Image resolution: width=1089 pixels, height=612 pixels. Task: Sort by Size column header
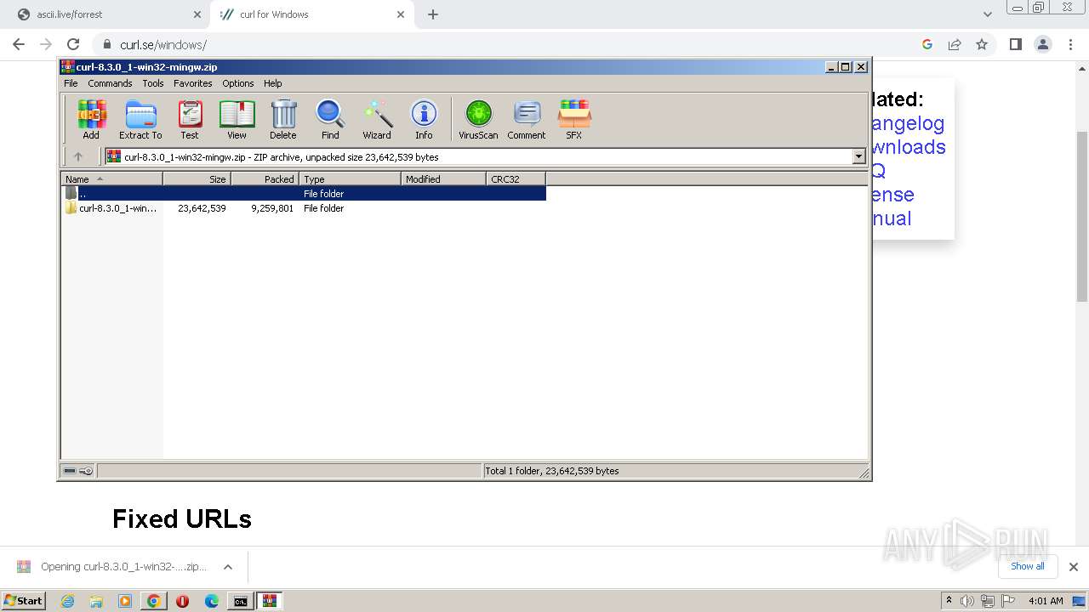point(197,178)
